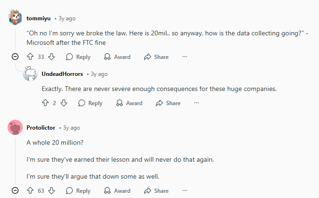
Task: Reply to tommiyu's comment
Action: tap(78, 57)
